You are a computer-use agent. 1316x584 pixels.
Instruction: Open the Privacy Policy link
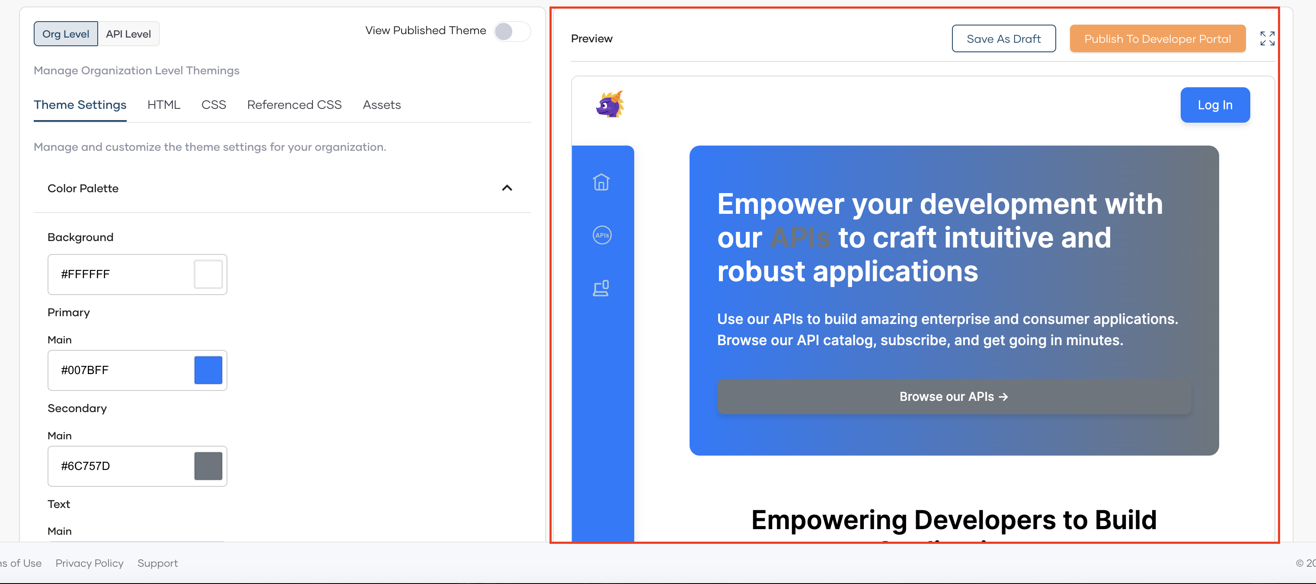click(x=89, y=563)
